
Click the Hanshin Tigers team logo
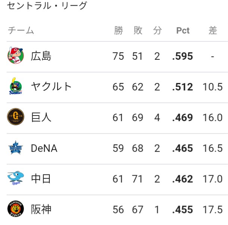(x=16, y=209)
